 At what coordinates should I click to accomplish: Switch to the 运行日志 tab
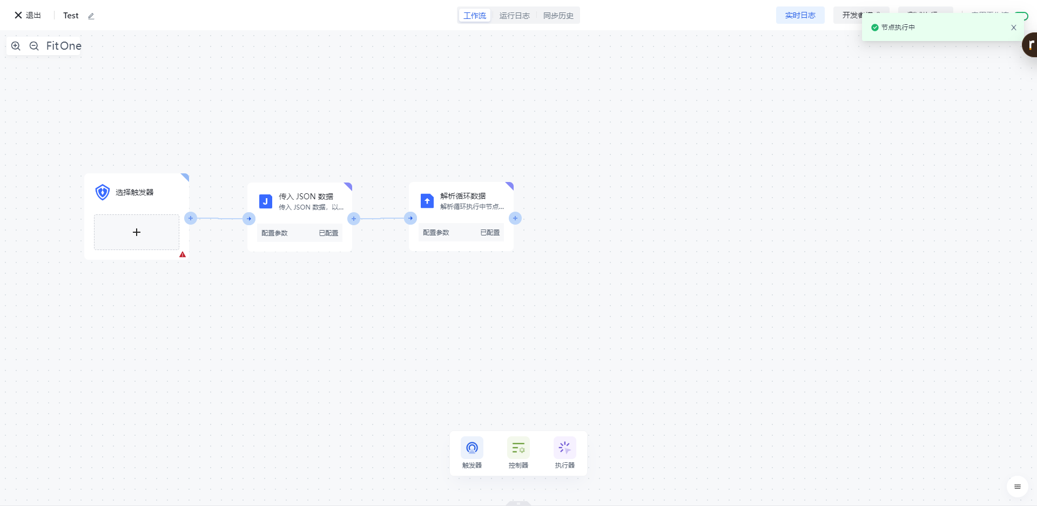(x=514, y=16)
